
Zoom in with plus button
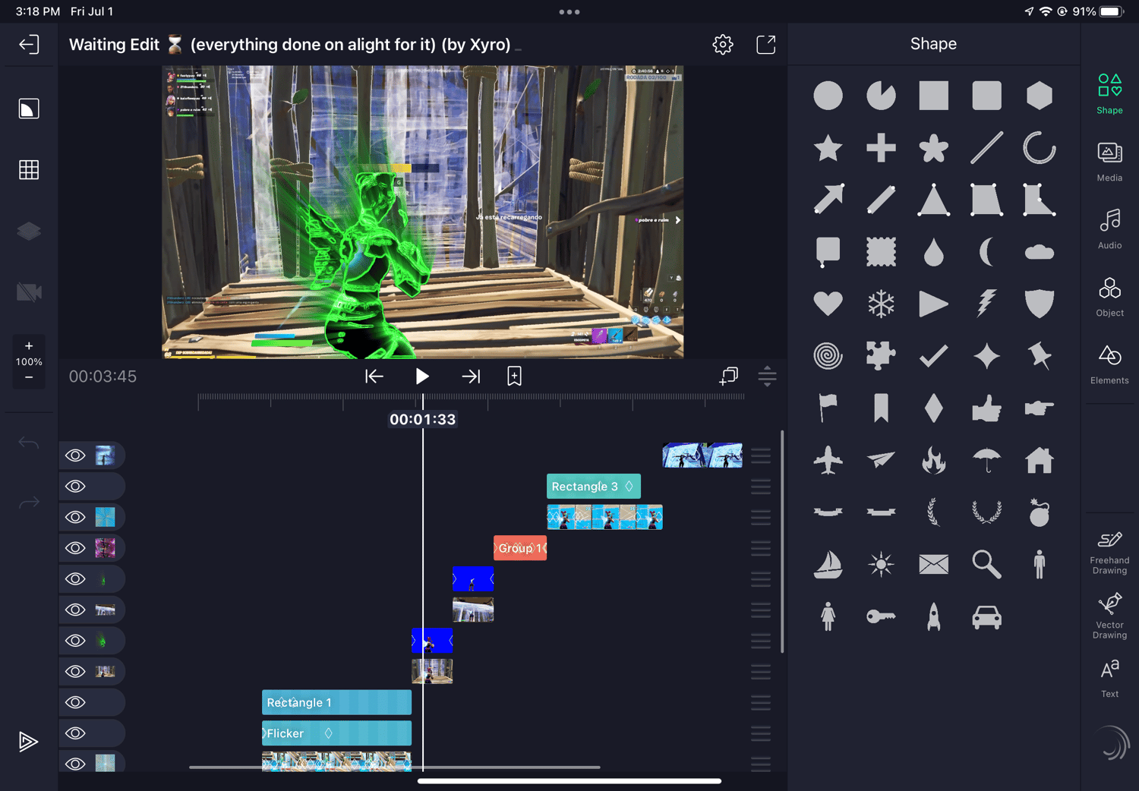29,345
